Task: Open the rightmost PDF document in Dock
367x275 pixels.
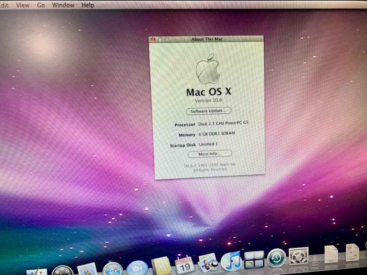Action: 352,252
